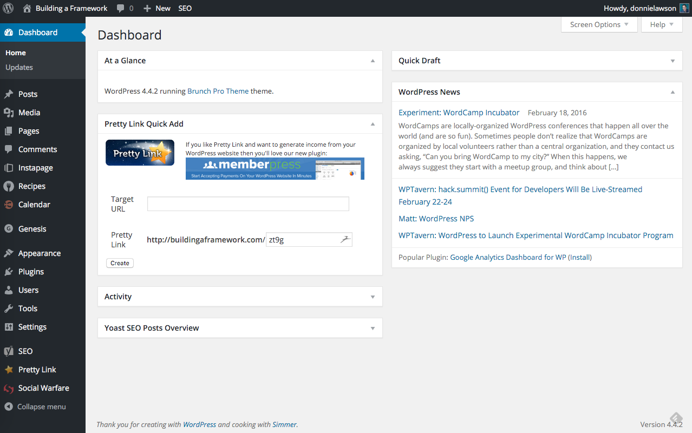Open the Simmer link in footer
The width and height of the screenshot is (692, 433).
pyautogui.click(x=284, y=425)
